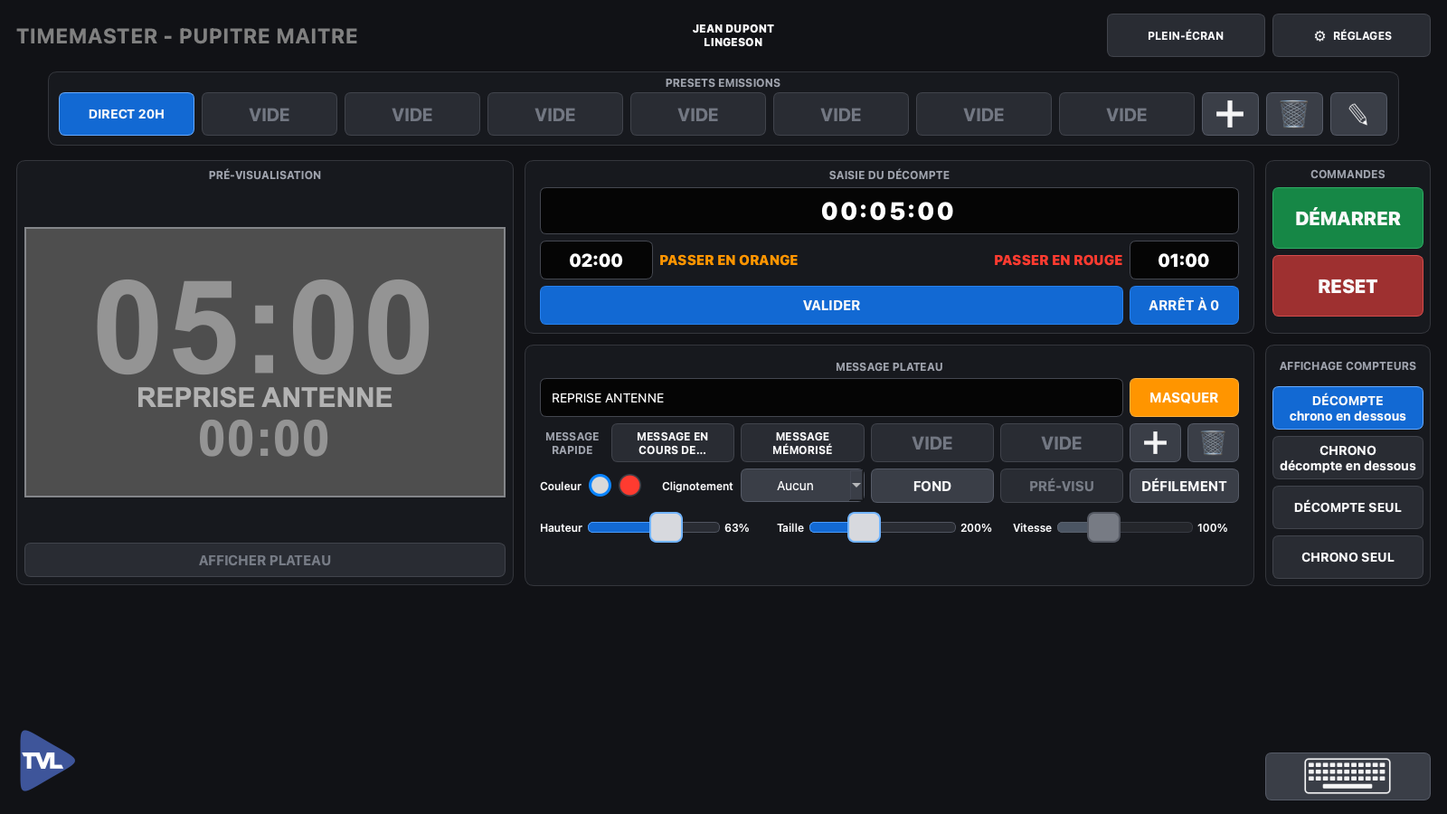Click the TVL logo
Viewport: 1447px width, 814px height.
click(x=47, y=761)
